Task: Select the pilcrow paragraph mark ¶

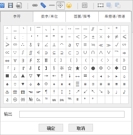Action: [46, 92]
